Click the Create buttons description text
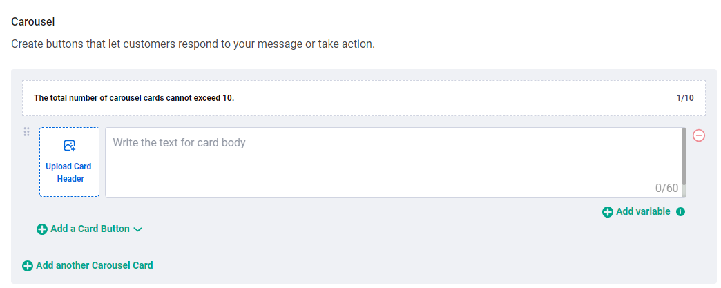Screen dimensions: 721x288 (x=193, y=44)
